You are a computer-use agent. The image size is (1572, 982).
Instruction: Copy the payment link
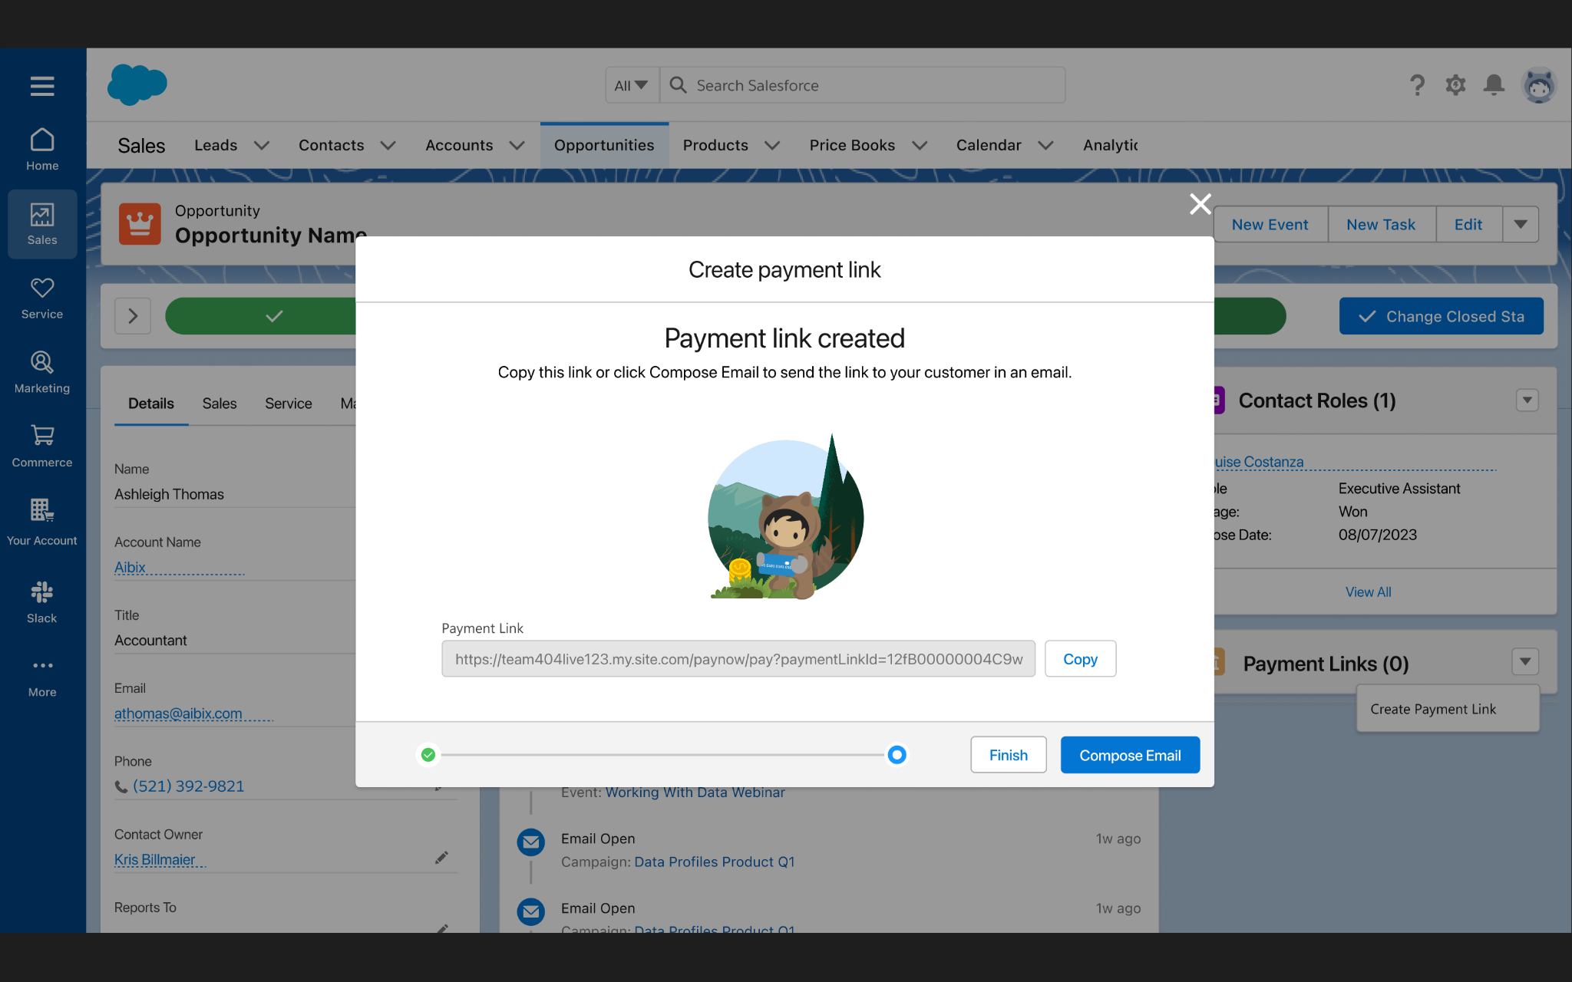tap(1079, 659)
